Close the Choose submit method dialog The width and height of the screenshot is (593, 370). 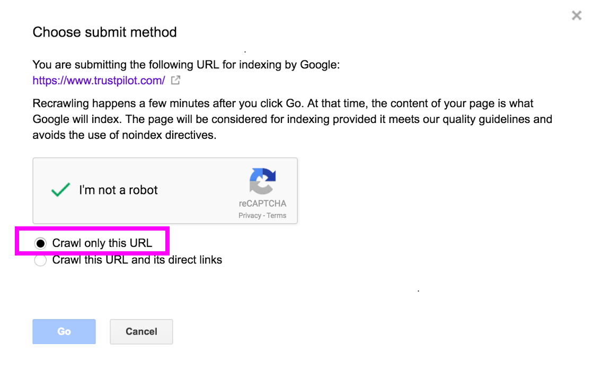coord(577,15)
